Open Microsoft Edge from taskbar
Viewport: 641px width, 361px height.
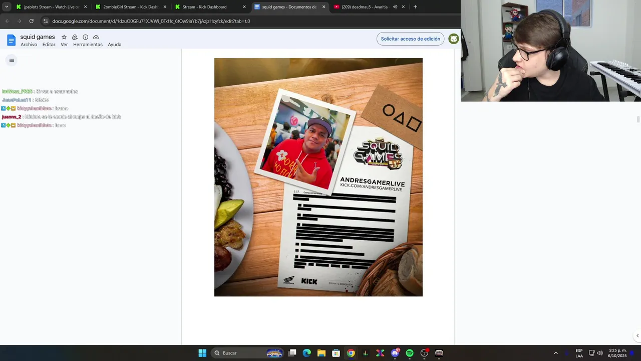tap(307, 353)
